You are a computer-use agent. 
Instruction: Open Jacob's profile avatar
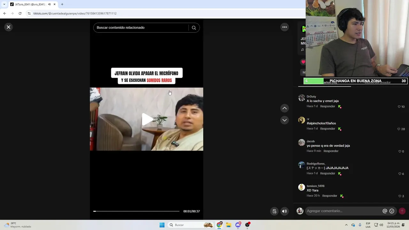302,142
